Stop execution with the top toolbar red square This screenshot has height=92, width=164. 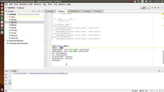(x=158, y=8)
